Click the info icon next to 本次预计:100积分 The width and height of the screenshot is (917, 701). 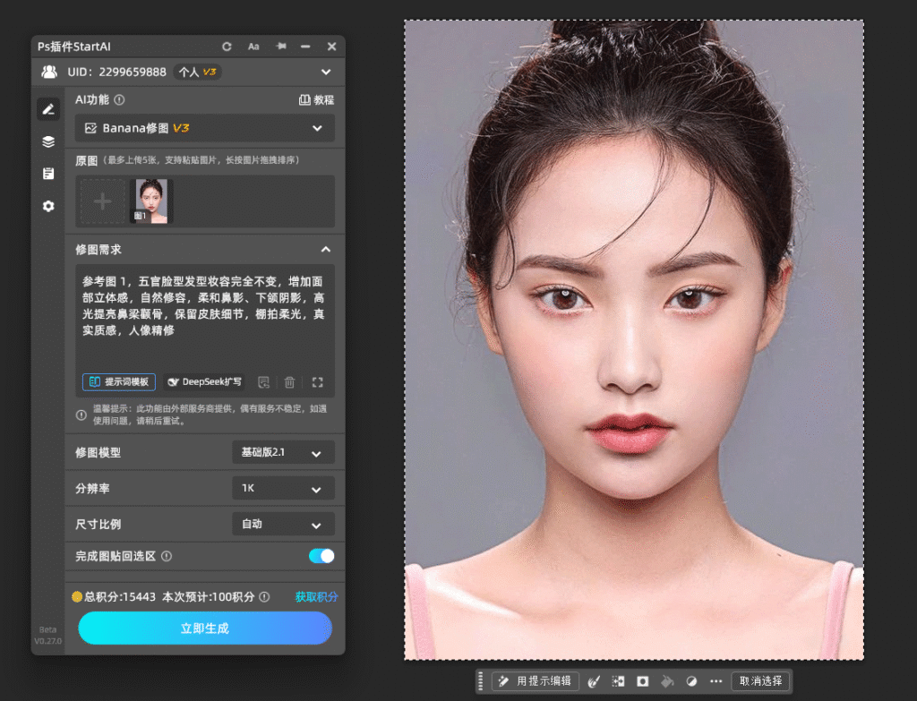tap(264, 597)
